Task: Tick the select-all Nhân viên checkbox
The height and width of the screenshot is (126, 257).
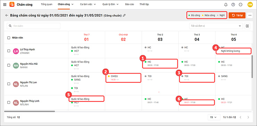Action: pos(9,38)
